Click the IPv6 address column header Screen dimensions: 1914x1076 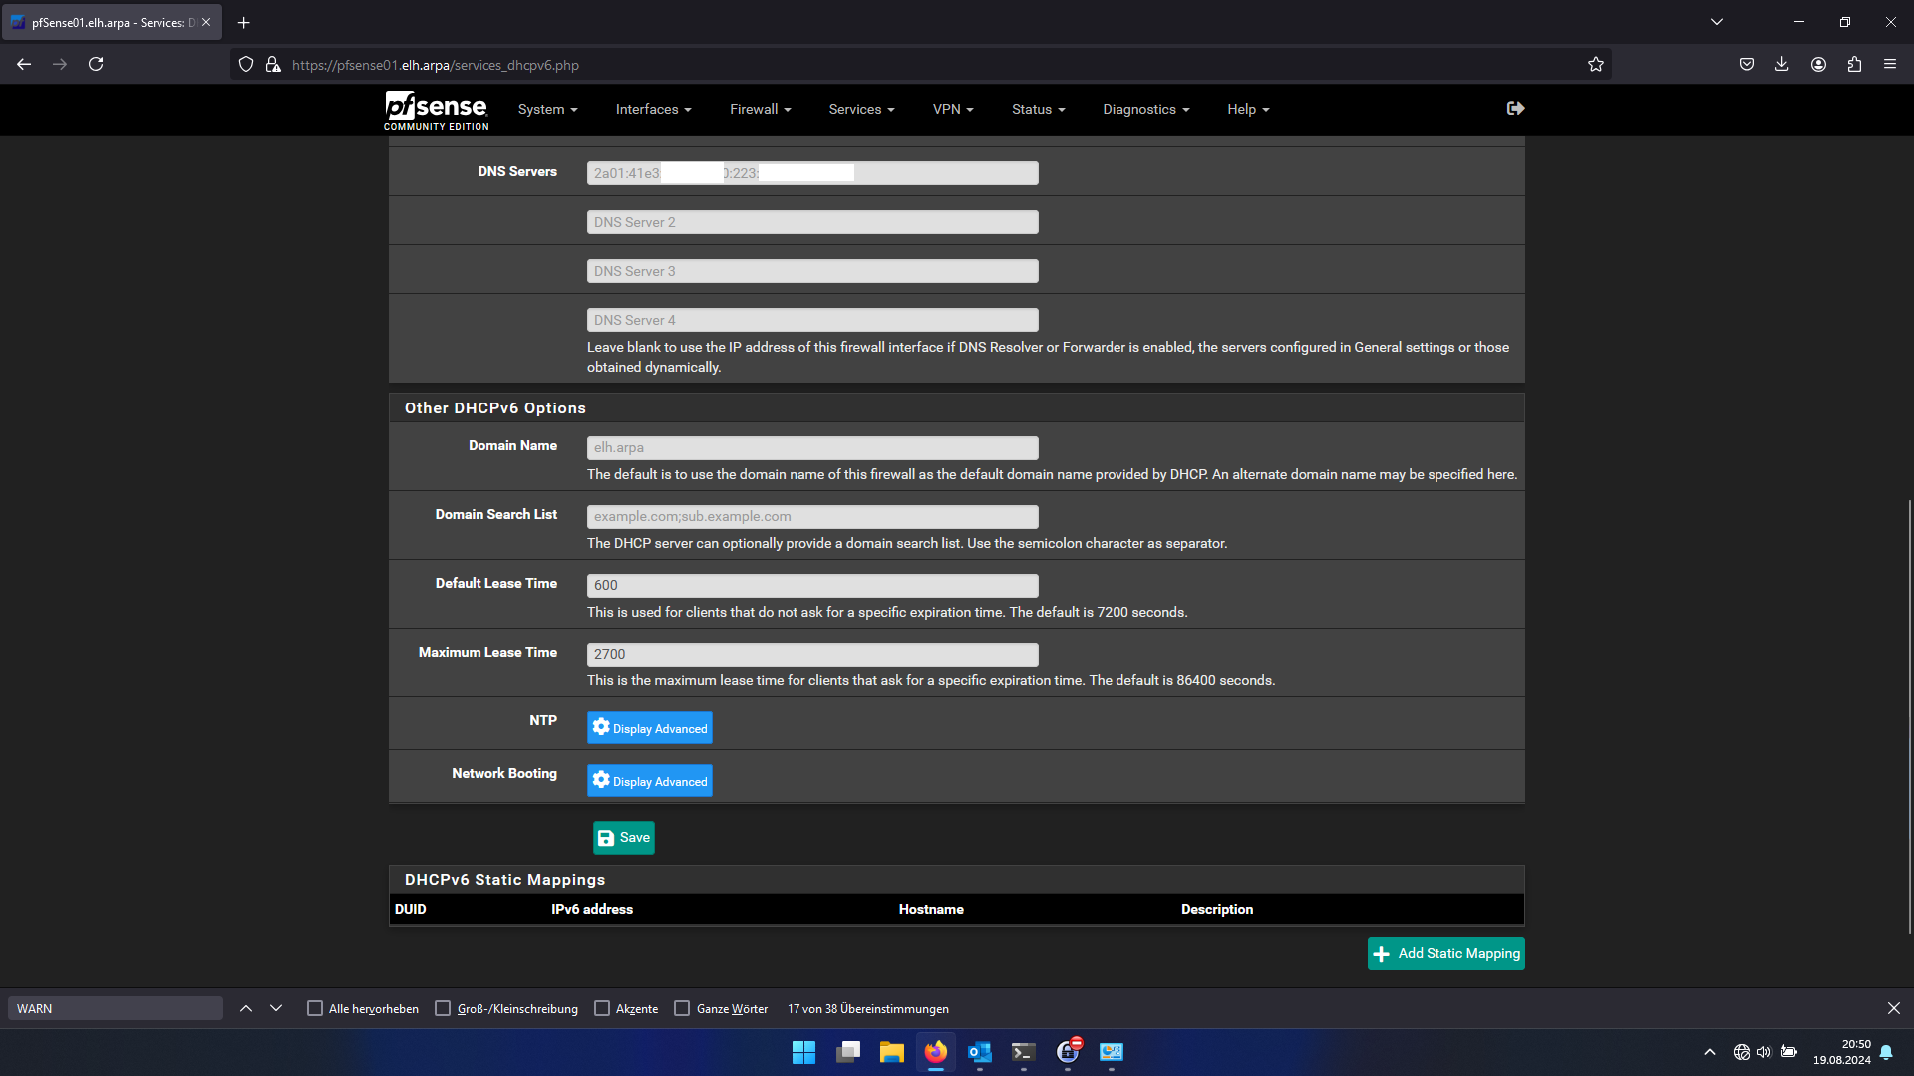[592, 909]
